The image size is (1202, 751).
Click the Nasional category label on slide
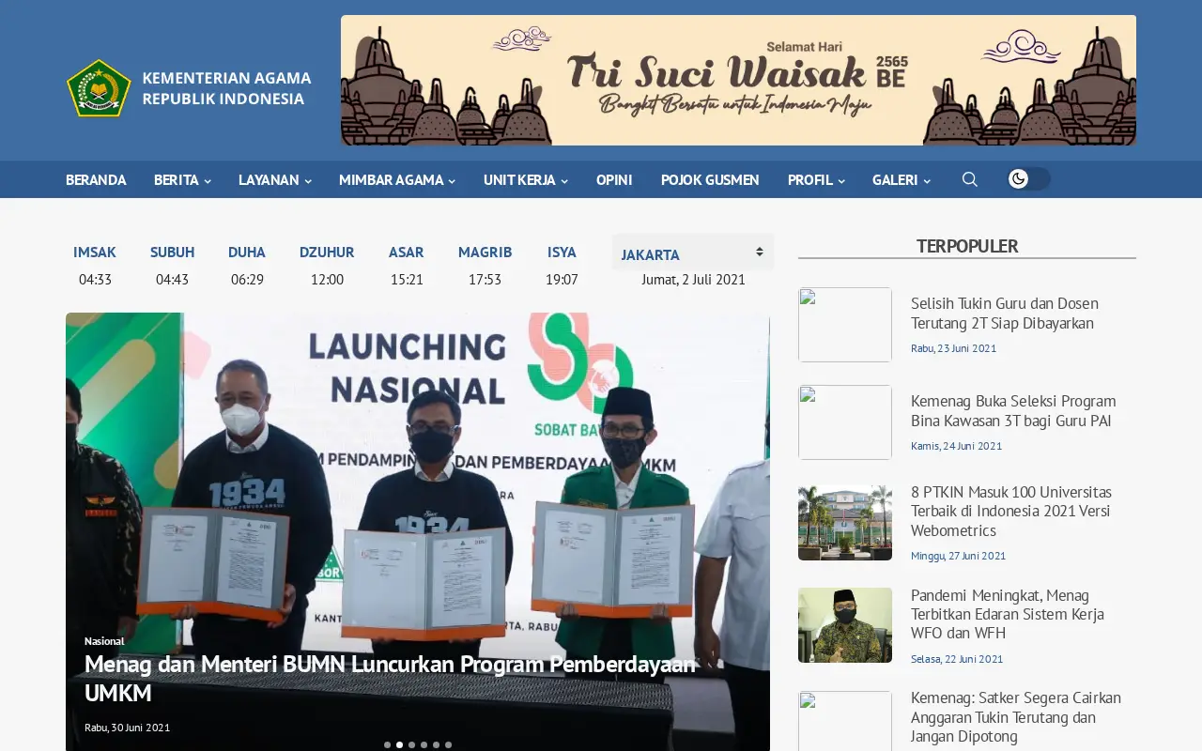tap(104, 640)
